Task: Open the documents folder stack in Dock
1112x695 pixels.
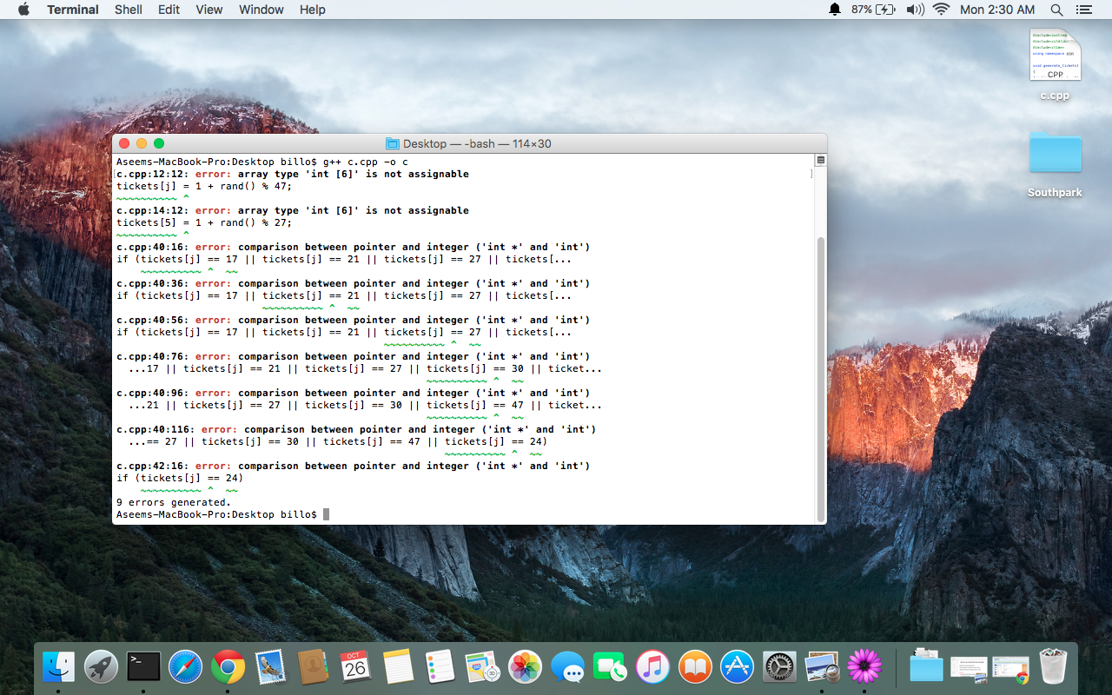Action: pyautogui.click(x=926, y=667)
